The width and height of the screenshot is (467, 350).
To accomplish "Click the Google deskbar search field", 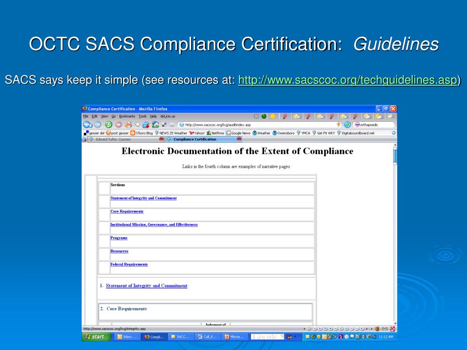I will [x=267, y=337].
